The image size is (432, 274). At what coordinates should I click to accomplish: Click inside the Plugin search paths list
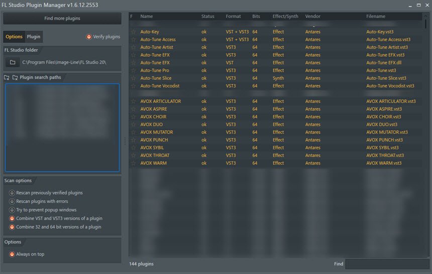tap(62, 127)
